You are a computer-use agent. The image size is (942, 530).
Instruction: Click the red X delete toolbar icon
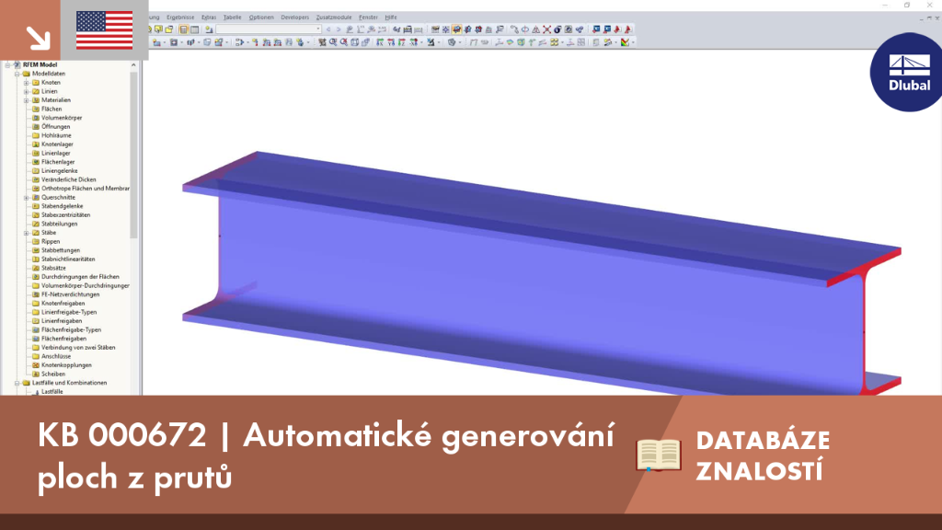546,29
